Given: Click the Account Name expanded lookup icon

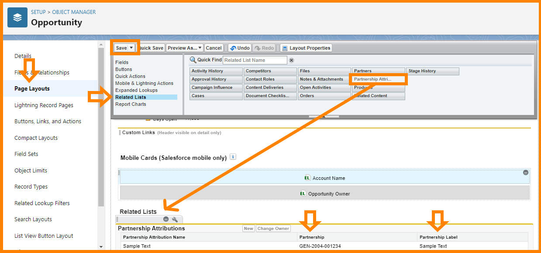Looking at the screenshot, I should point(307,178).
